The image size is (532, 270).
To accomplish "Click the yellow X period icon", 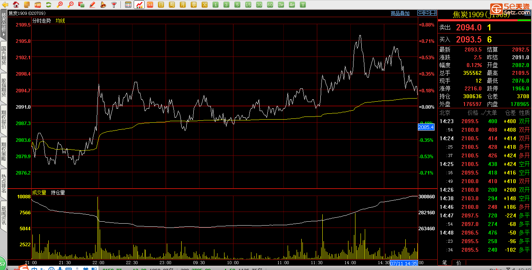I will tap(205, 5).
